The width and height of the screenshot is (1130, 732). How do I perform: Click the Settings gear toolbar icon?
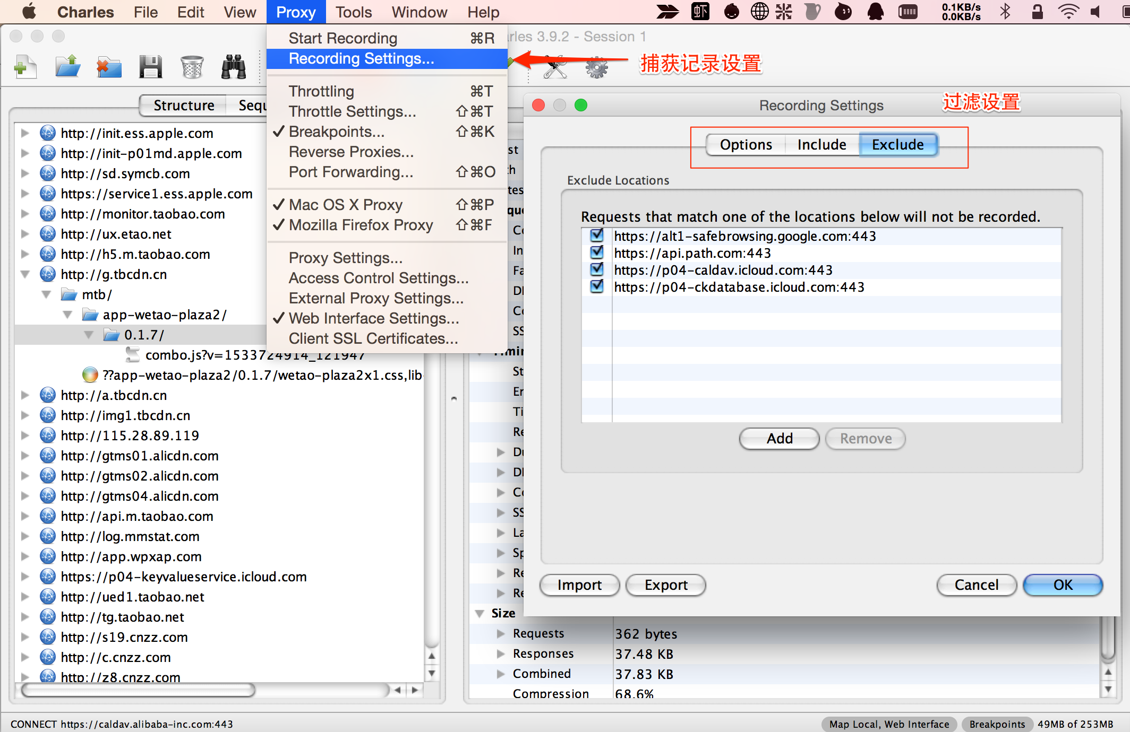pos(597,68)
